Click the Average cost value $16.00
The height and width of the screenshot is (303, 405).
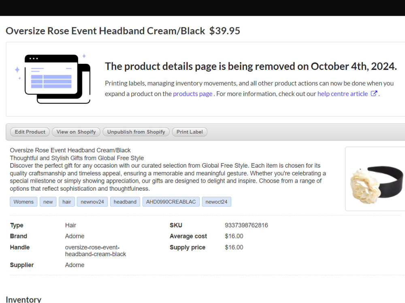234,236
